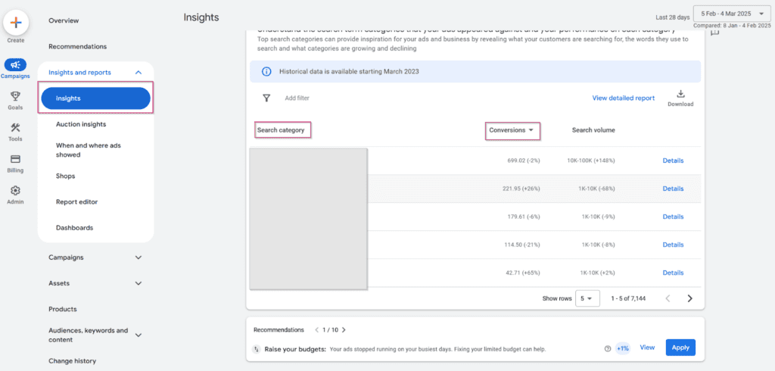Open Auction insights
The height and width of the screenshot is (371, 775).
click(81, 124)
